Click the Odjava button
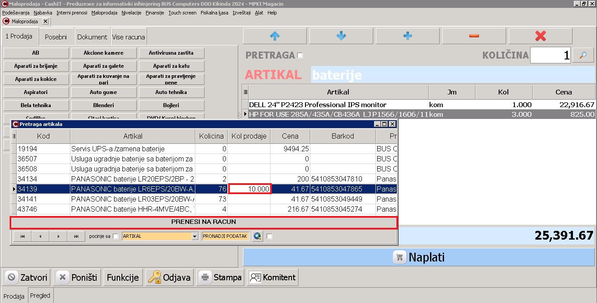Screen dimensions: 597x303 tap(169, 277)
